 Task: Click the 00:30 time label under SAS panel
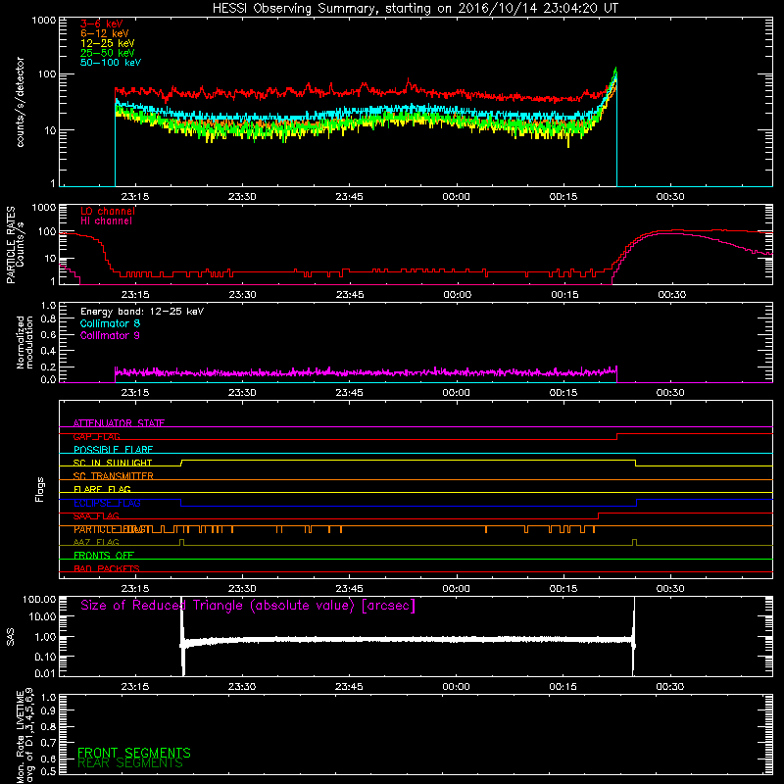point(670,687)
